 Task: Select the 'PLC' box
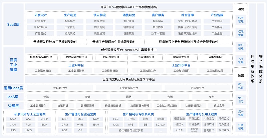coord(116,119)
